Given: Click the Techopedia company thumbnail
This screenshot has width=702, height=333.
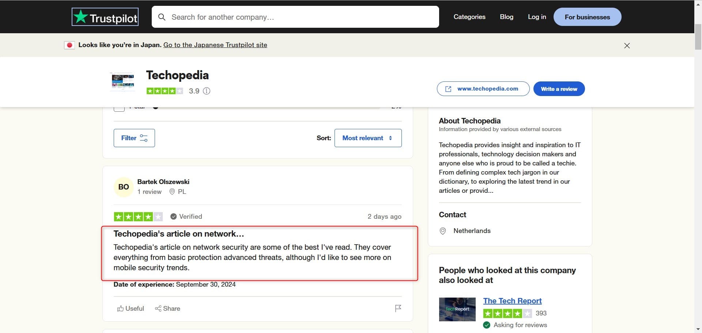Looking at the screenshot, I should point(122,81).
